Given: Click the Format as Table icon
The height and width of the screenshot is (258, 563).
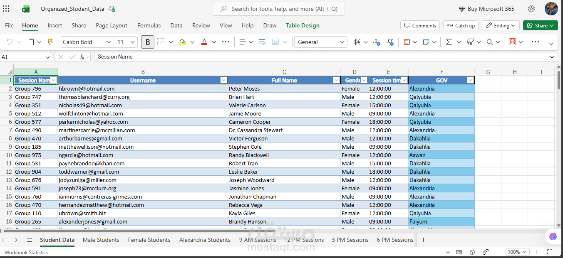Looking at the screenshot, I should 426,42.
